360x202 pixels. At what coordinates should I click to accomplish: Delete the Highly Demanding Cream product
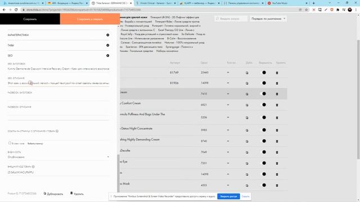tap(277, 141)
